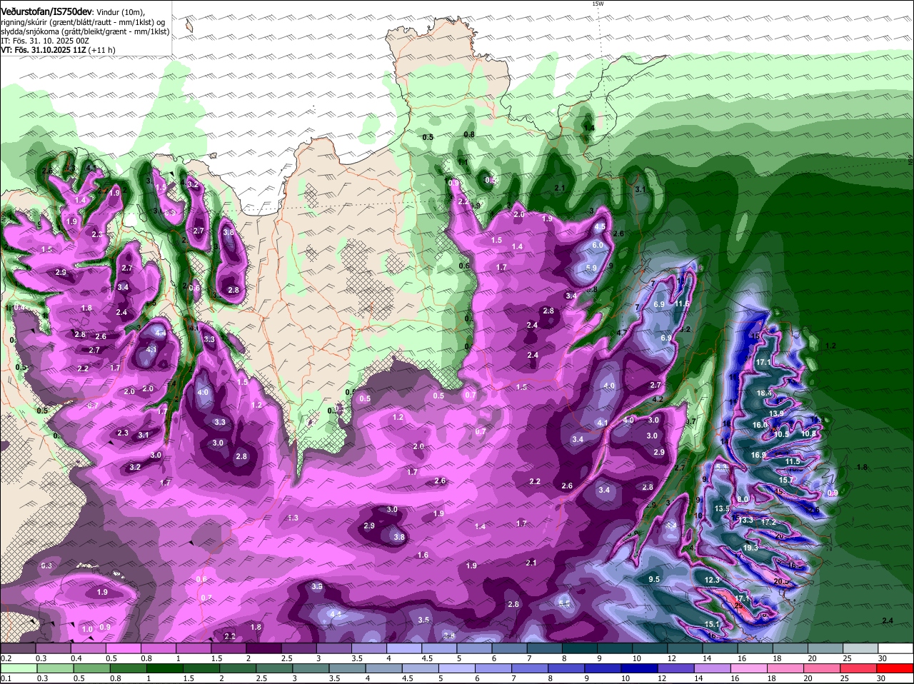Click the 13.9 value on the map
This screenshot has height=684, width=914.
776,414
